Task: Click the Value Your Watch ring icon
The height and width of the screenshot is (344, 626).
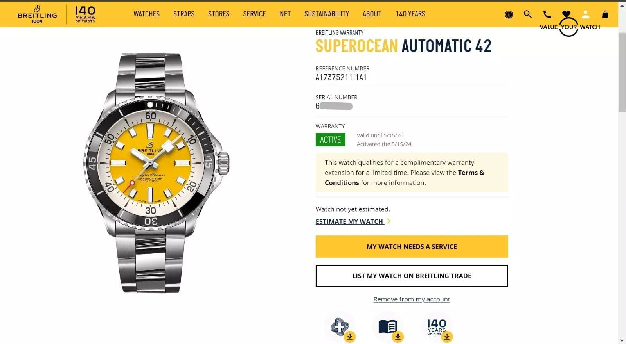Action: pos(569,27)
